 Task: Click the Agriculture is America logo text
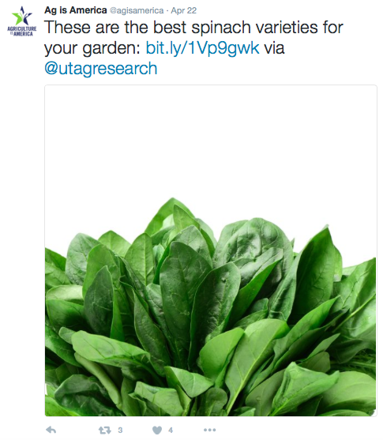[22, 31]
